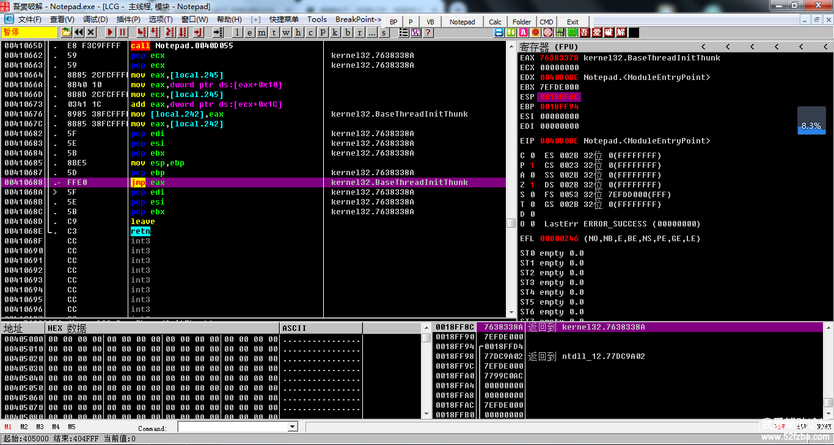Click the pink 'A' plugin icon
Image resolution: width=834 pixels, height=445 pixels.
[x=523, y=32]
